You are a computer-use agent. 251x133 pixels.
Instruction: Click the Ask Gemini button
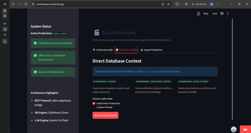(x=199, y=4)
